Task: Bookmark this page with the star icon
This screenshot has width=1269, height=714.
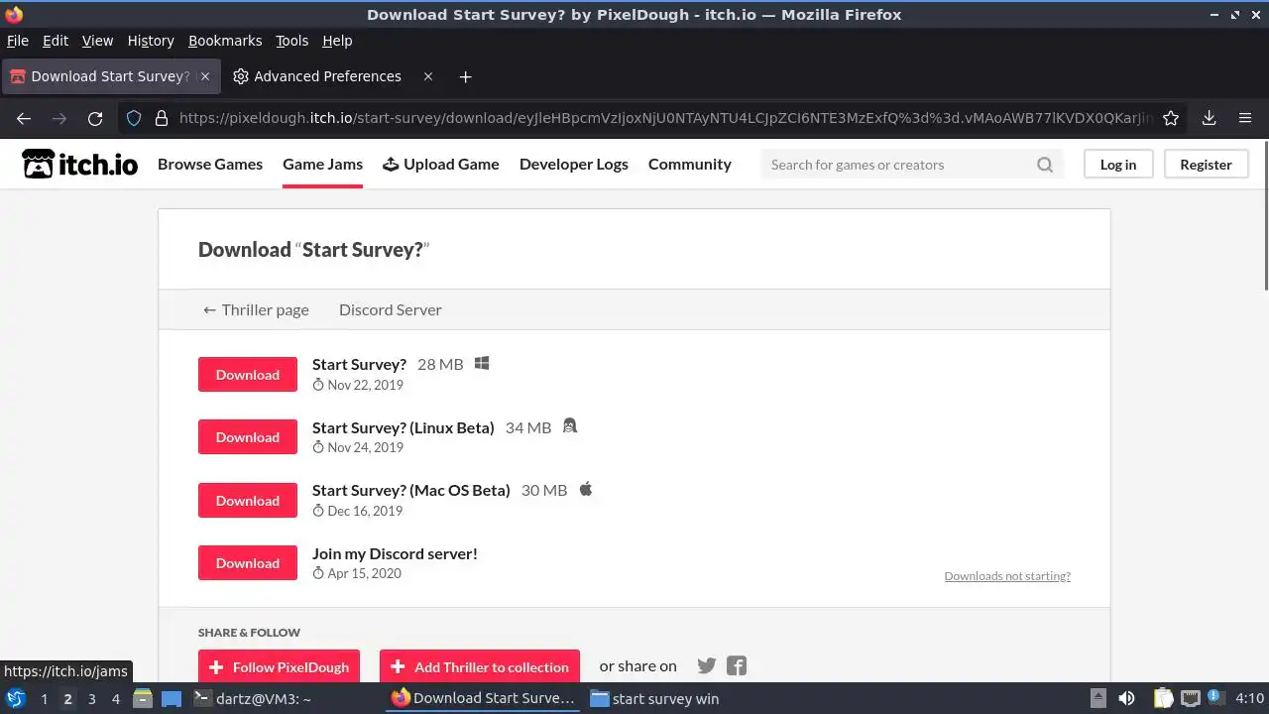Action: (x=1171, y=118)
